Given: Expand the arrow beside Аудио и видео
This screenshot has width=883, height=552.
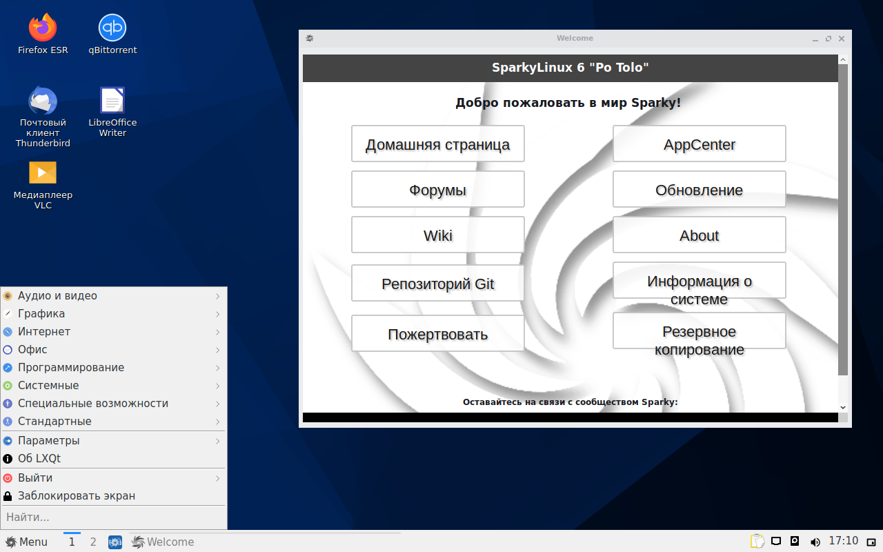Looking at the screenshot, I should 218,296.
